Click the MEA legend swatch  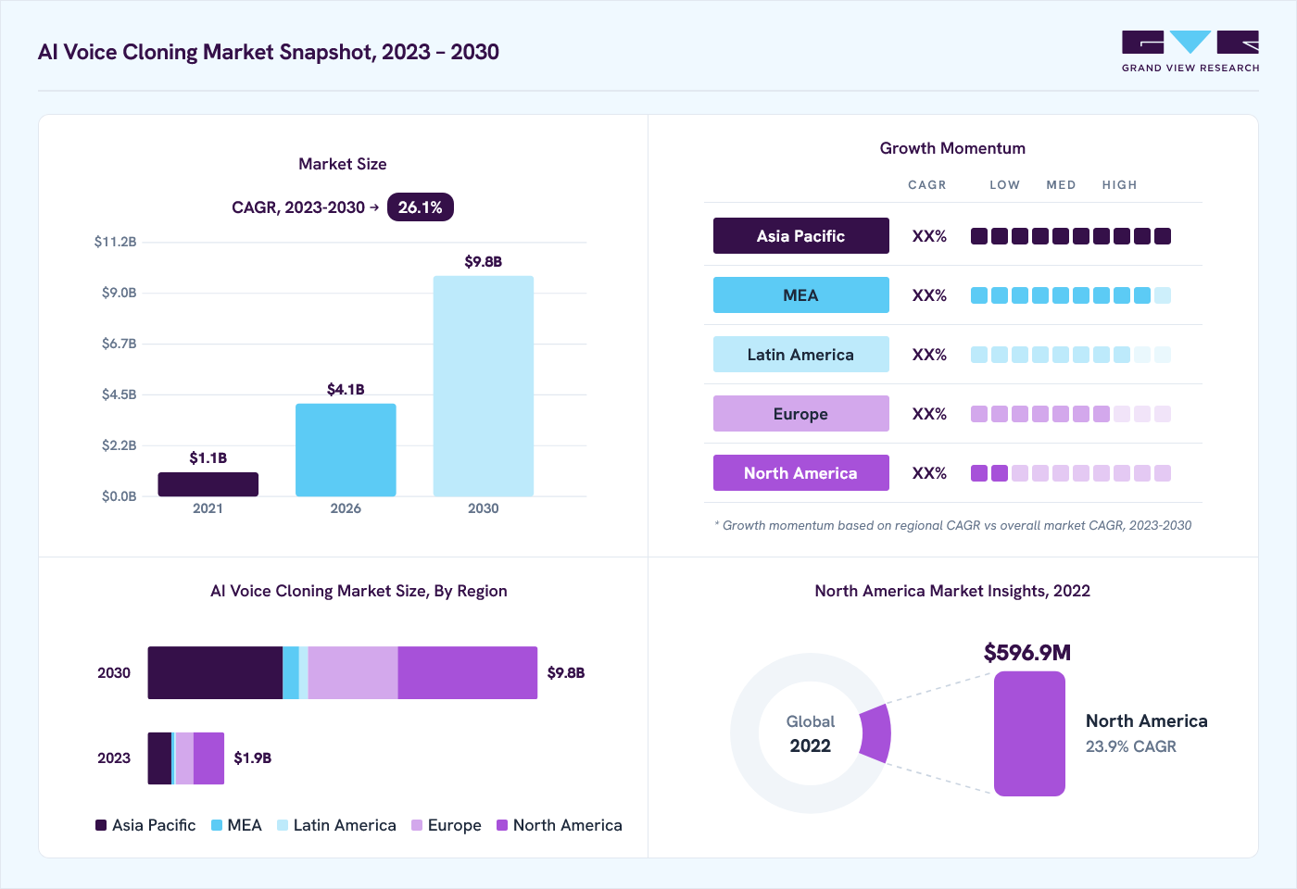(x=217, y=825)
